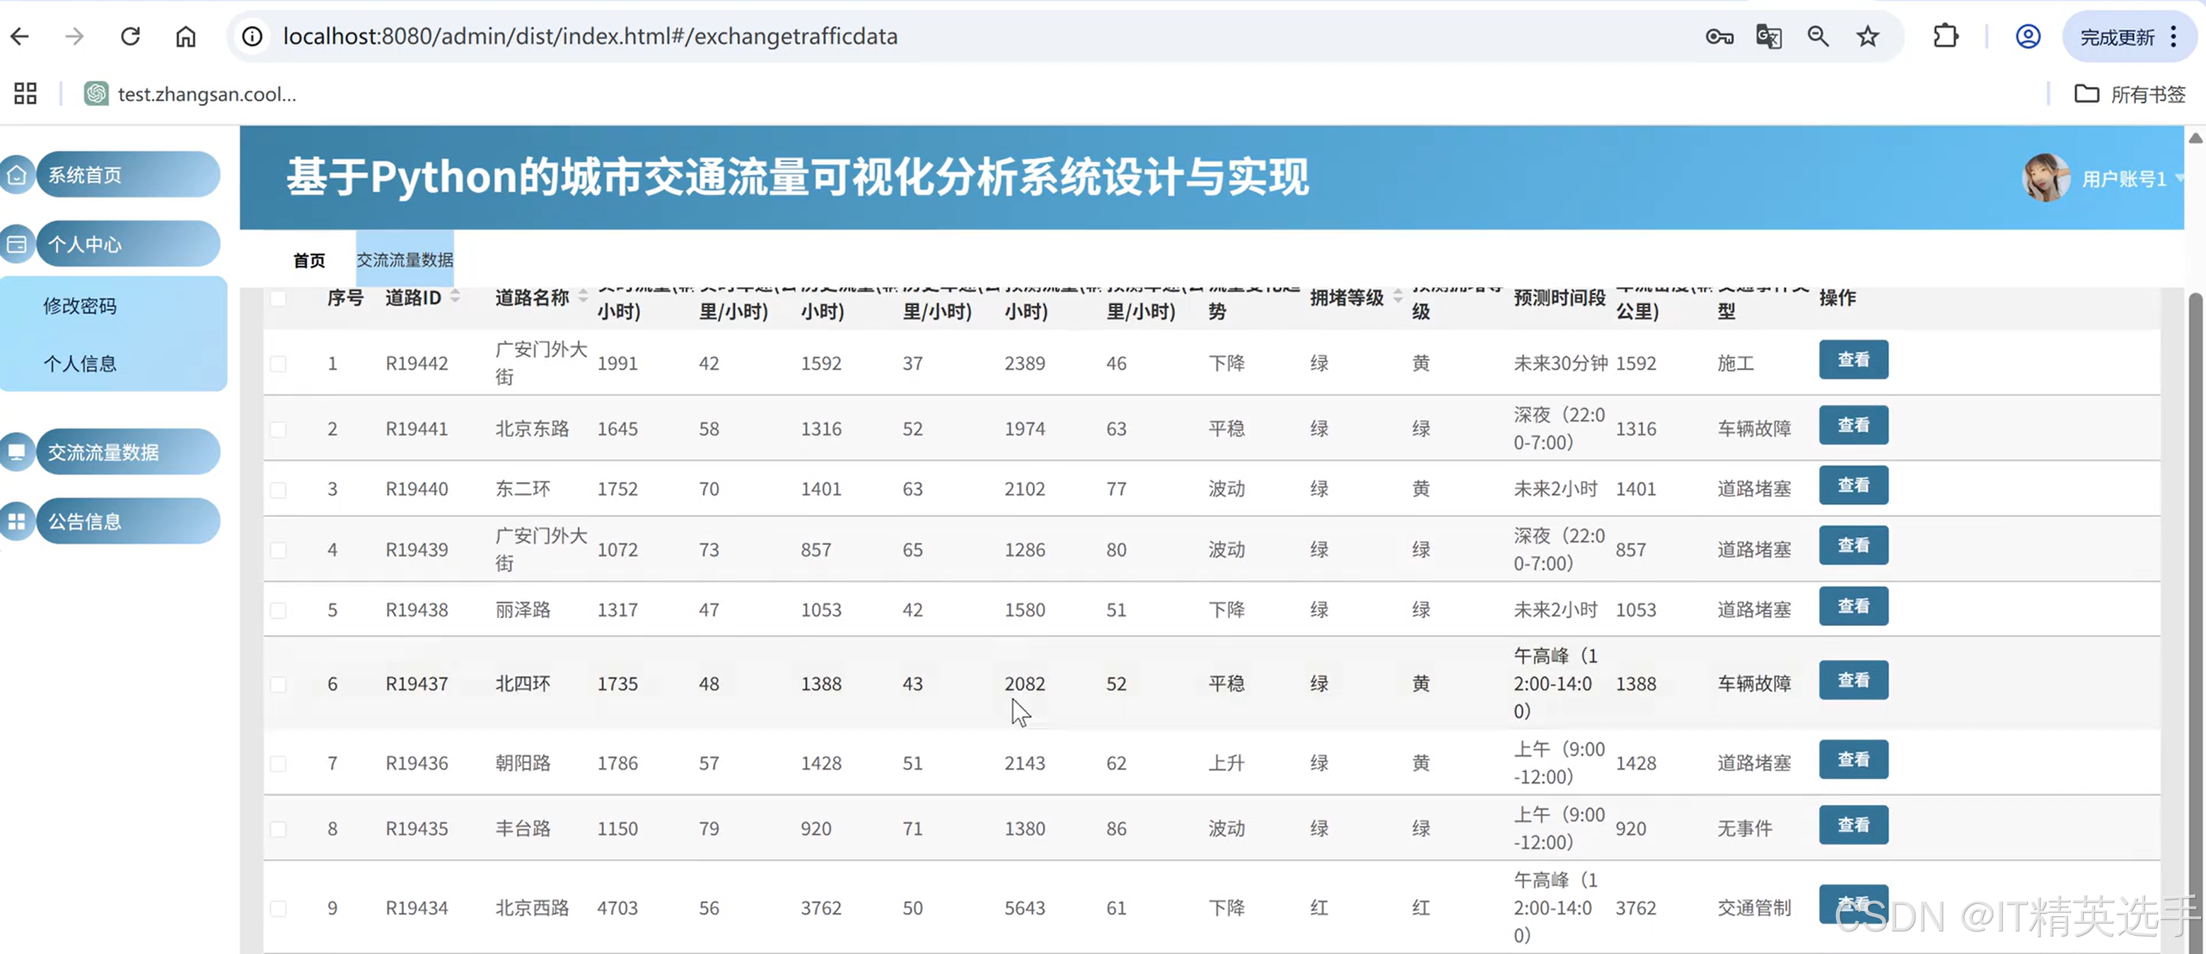Image resolution: width=2206 pixels, height=954 pixels.
Task: Click the home icon beside 系统首页
Action: tap(17, 175)
